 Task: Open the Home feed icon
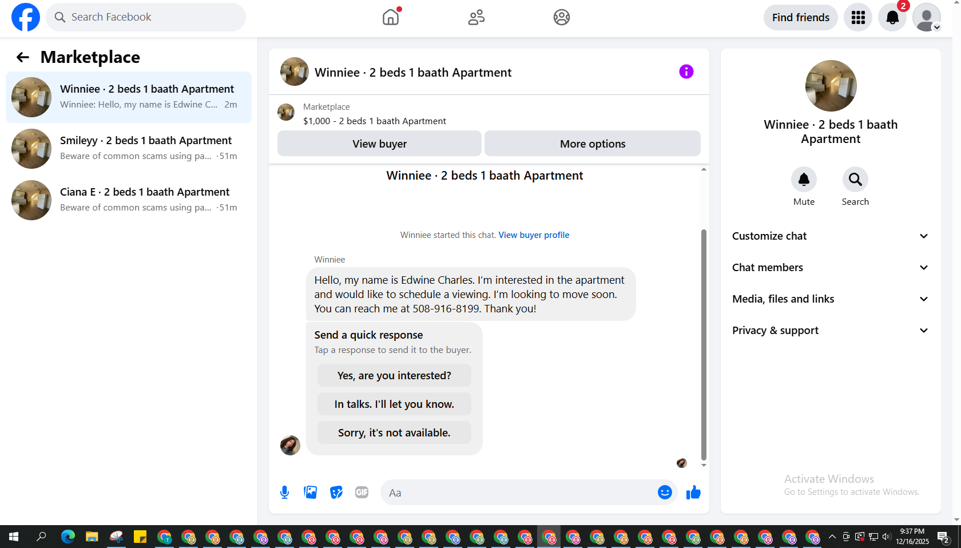tap(391, 17)
